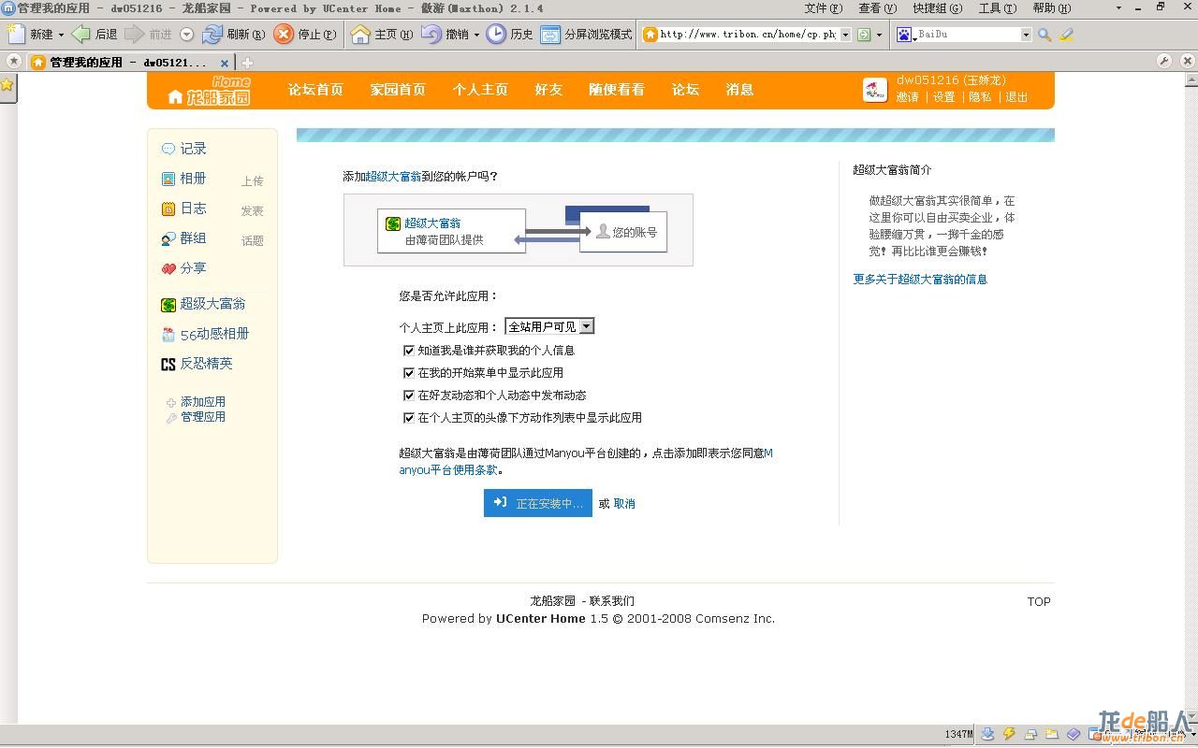Go to home page via 主页 icon
This screenshot has height=748, width=1198.
(x=360, y=35)
